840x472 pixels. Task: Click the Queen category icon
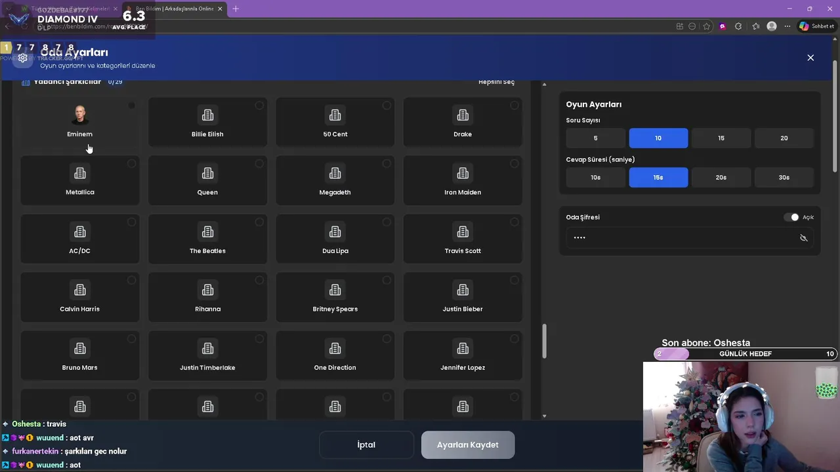(x=207, y=174)
